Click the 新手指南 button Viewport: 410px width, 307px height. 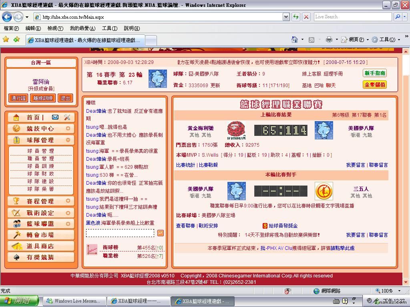tap(375, 73)
